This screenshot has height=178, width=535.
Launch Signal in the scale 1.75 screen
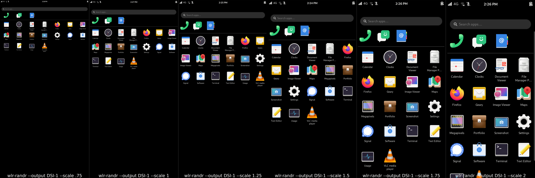(x=368, y=131)
